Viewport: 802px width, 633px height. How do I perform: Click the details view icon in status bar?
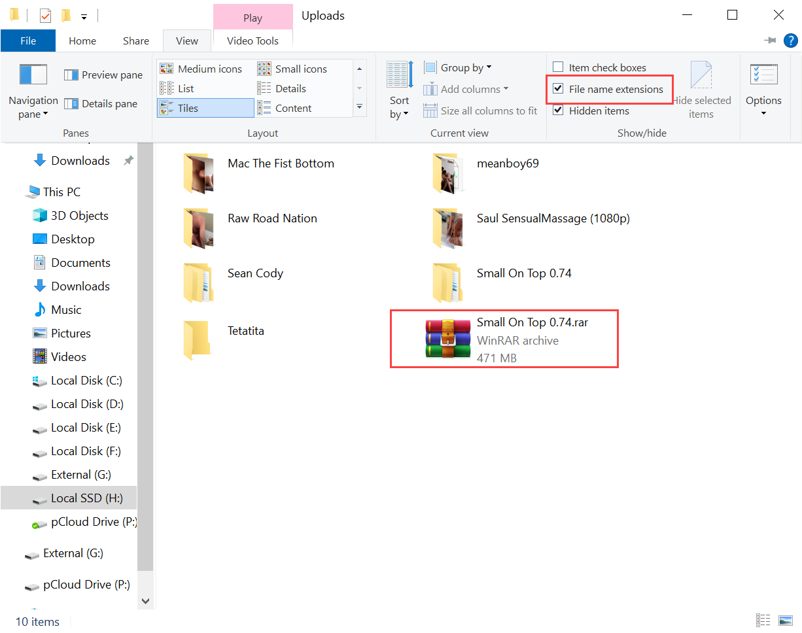pyautogui.click(x=763, y=620)
